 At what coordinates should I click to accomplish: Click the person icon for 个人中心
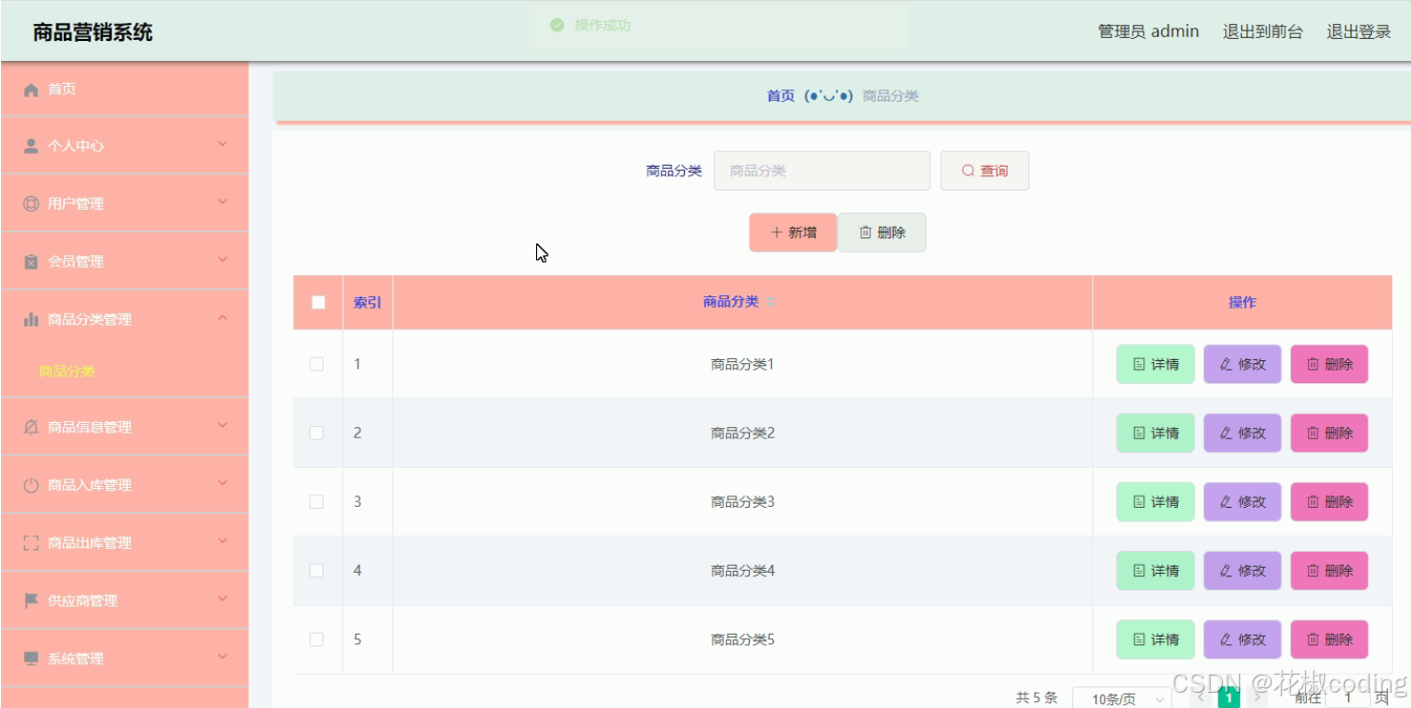tap(31, 146)
